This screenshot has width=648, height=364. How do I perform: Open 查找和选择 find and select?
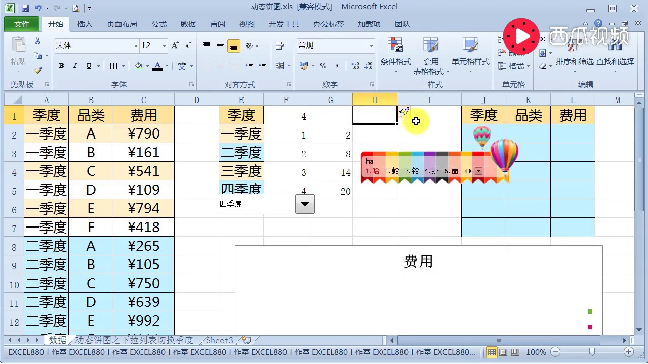[x=615, y=56]
